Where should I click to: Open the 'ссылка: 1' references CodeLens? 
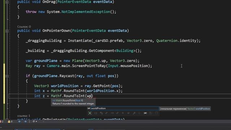(23, 116)
